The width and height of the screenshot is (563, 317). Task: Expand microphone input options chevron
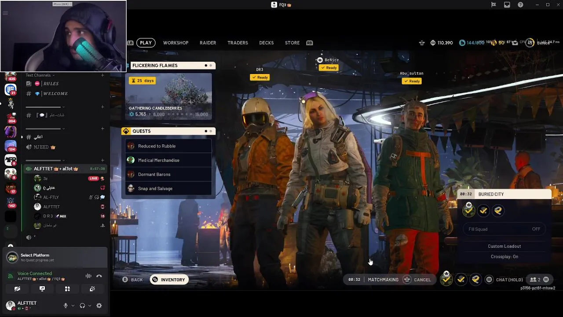coord(73,306)
